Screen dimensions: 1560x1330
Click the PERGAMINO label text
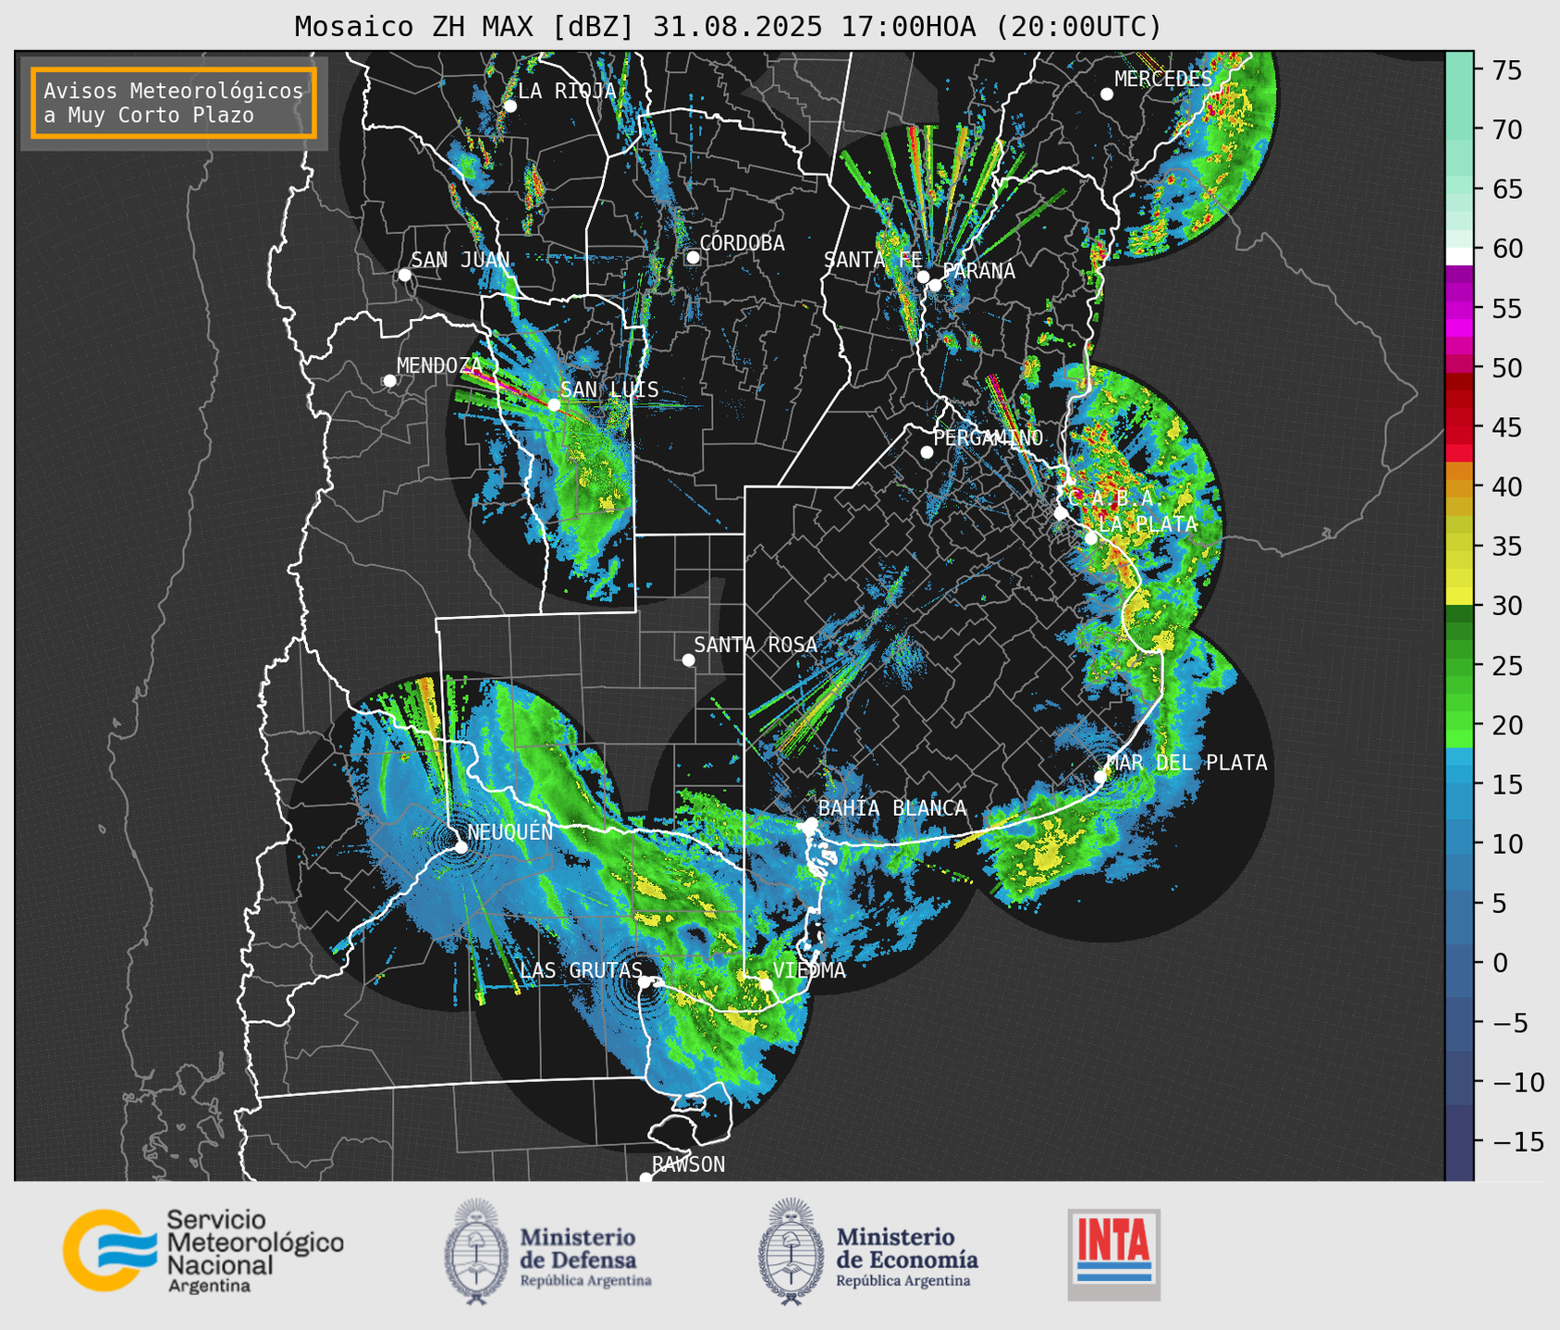coord(988,437)
